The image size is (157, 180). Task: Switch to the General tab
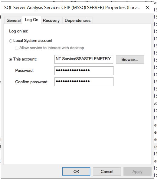[14, 20]
